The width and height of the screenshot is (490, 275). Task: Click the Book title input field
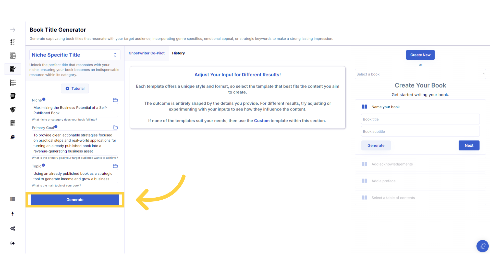click(x=420, y=119)
